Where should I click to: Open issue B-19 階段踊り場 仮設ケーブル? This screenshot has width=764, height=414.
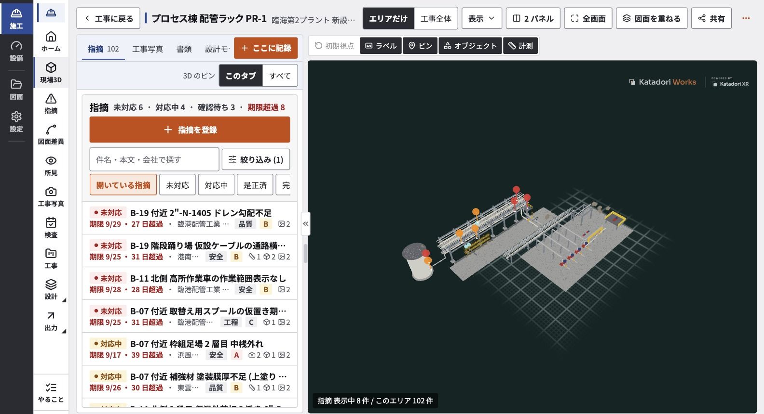coord(190,251)
